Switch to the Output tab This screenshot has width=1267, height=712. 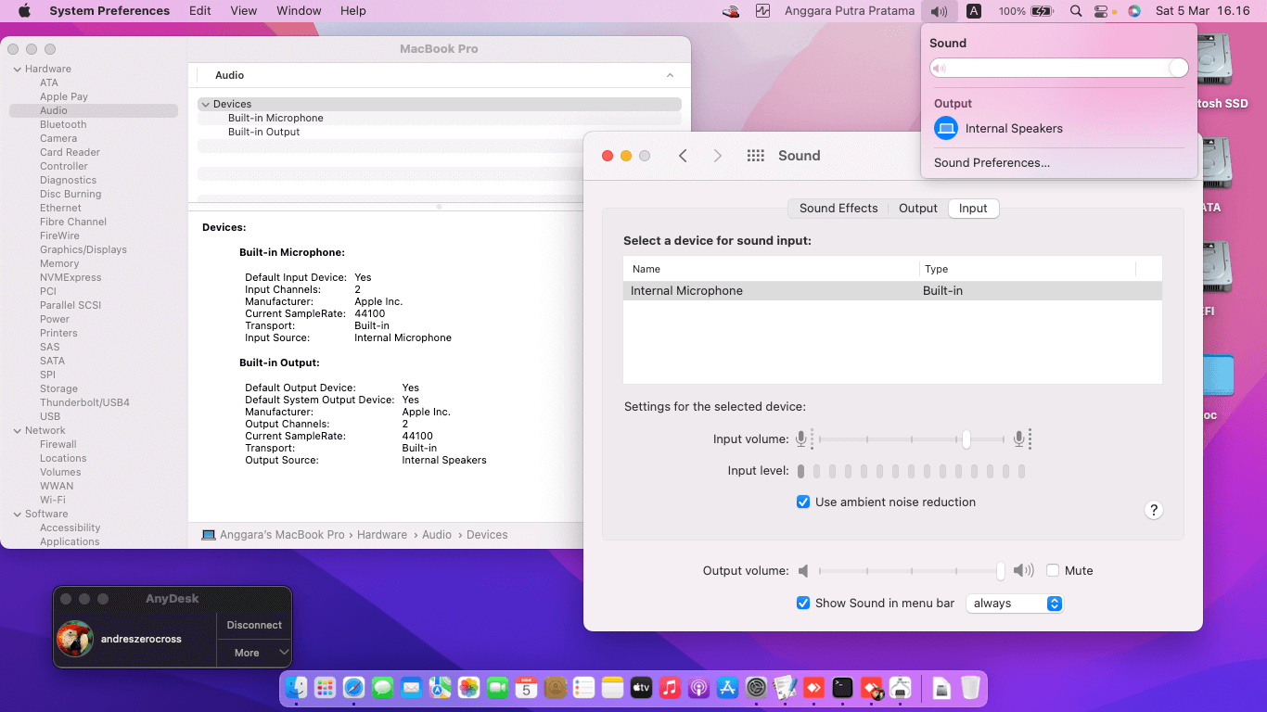click(918, 209)
